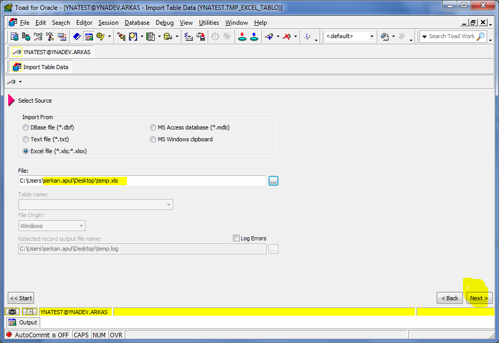Click the document report toolbar icon
The height and width of the screenshot is (343, 499).
point(151,37)
